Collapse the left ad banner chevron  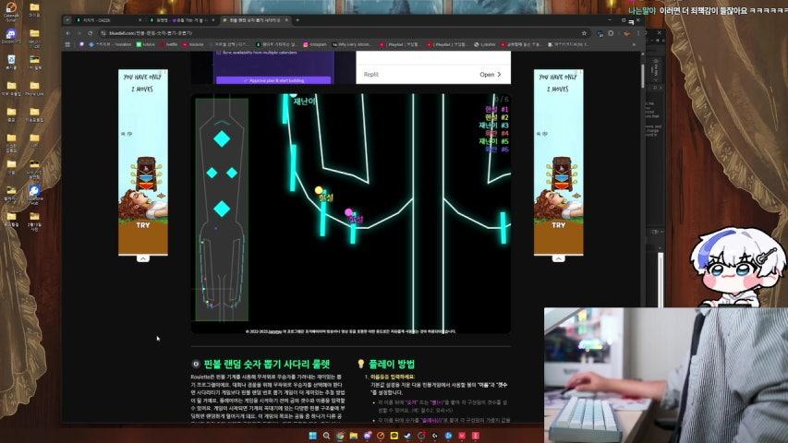[x=142, y=258]
